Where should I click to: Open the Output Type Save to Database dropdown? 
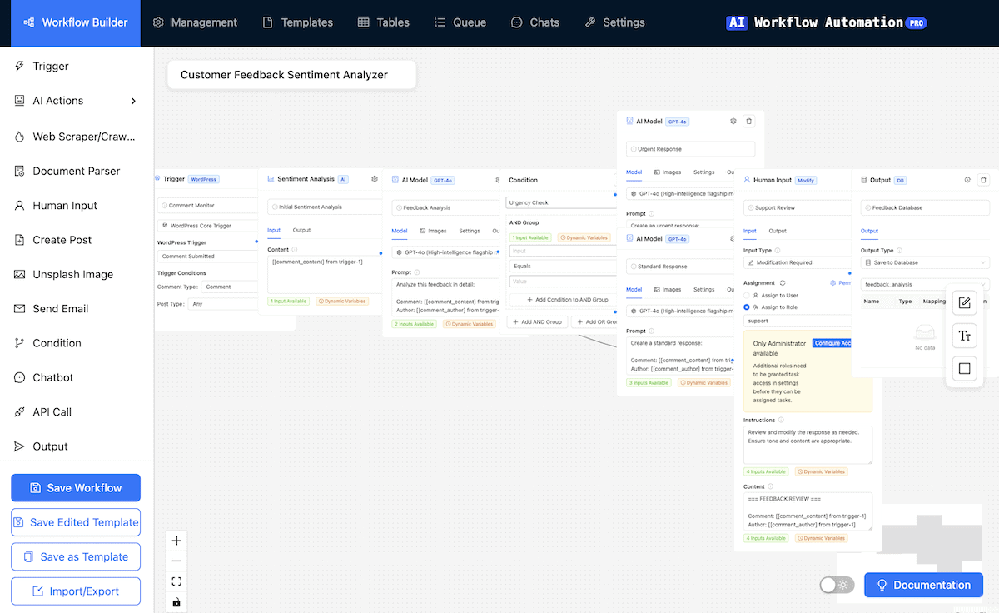[925, 262]
